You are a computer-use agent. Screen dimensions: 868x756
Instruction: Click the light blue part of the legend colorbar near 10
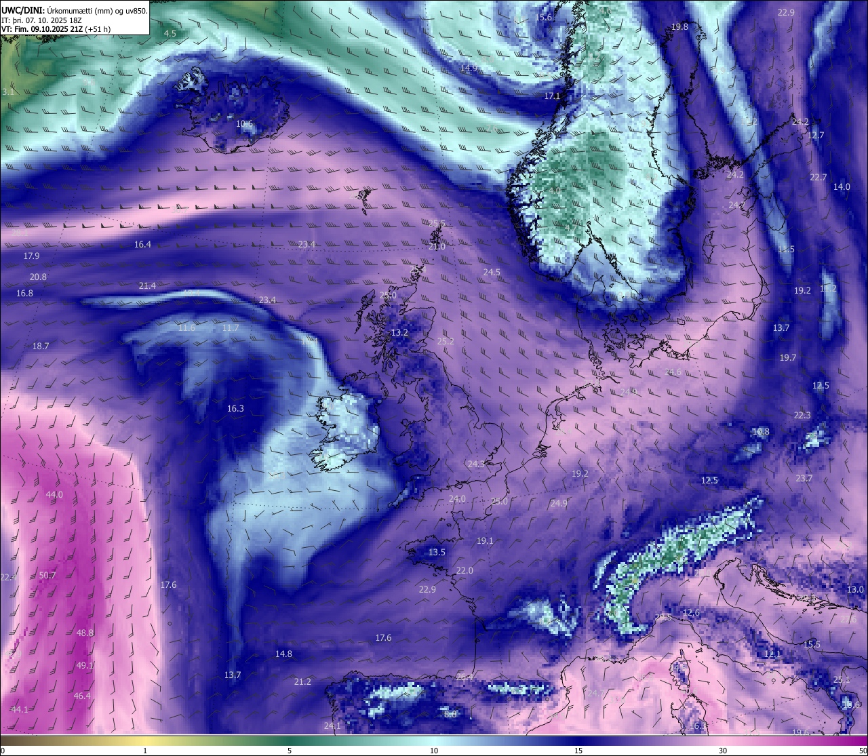[434, 740]
